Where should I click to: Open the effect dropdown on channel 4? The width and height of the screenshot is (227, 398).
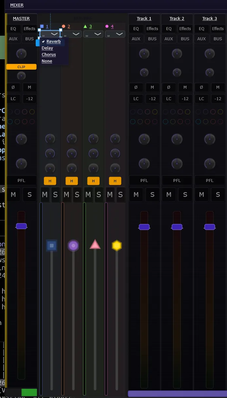(115, 34)
